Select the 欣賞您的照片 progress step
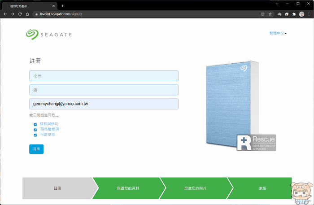 (195, 188)
